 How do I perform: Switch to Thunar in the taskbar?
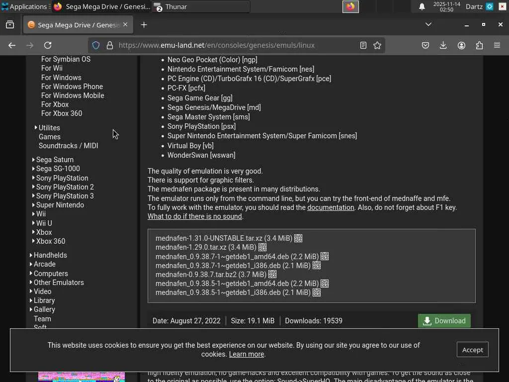tap(201, 6)
